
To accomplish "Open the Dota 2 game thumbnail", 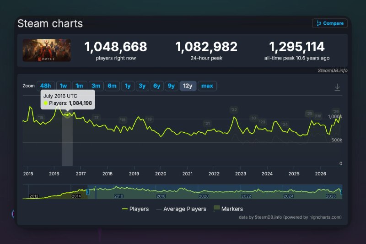I will point(47,50).
